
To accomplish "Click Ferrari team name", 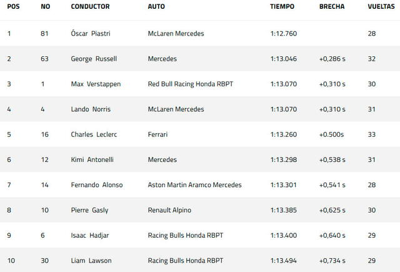I will tap(157, 134).
